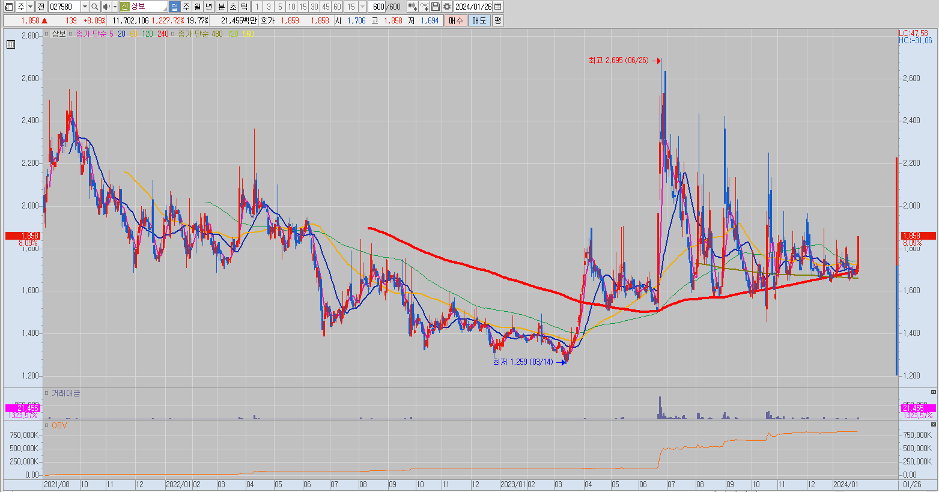The image size is (939, 492).
Task: Click the LC:47.58 readout
Action: (913, 33)
